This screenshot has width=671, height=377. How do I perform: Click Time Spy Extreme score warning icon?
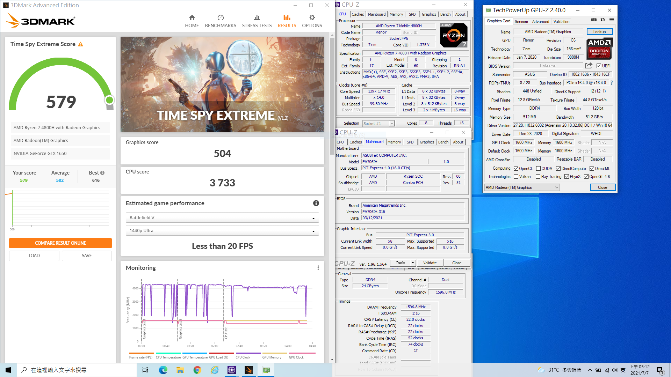click(81, 44)
